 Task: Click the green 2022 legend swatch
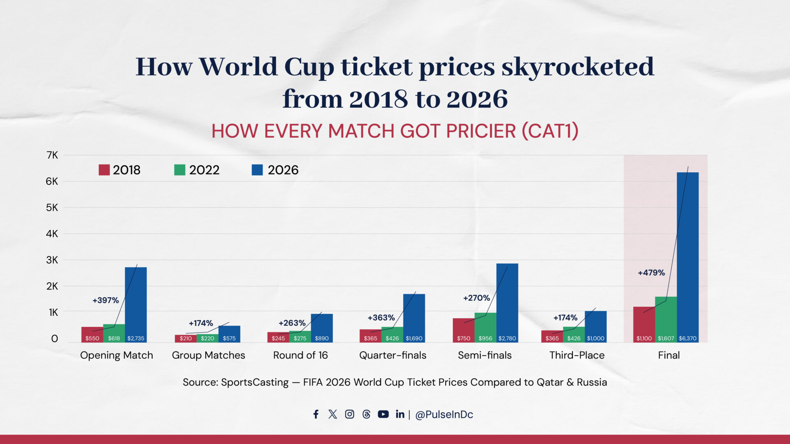tap(180, 170)
